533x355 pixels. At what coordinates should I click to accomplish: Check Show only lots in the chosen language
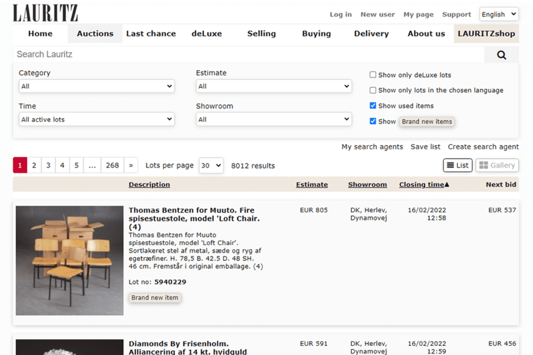tap(373, 90)
